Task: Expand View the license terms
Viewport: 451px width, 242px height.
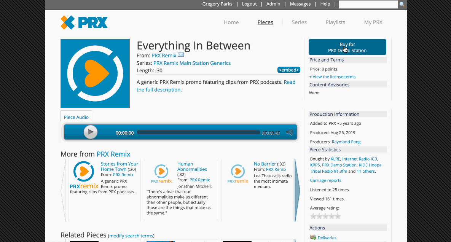Action: point(332,77)
